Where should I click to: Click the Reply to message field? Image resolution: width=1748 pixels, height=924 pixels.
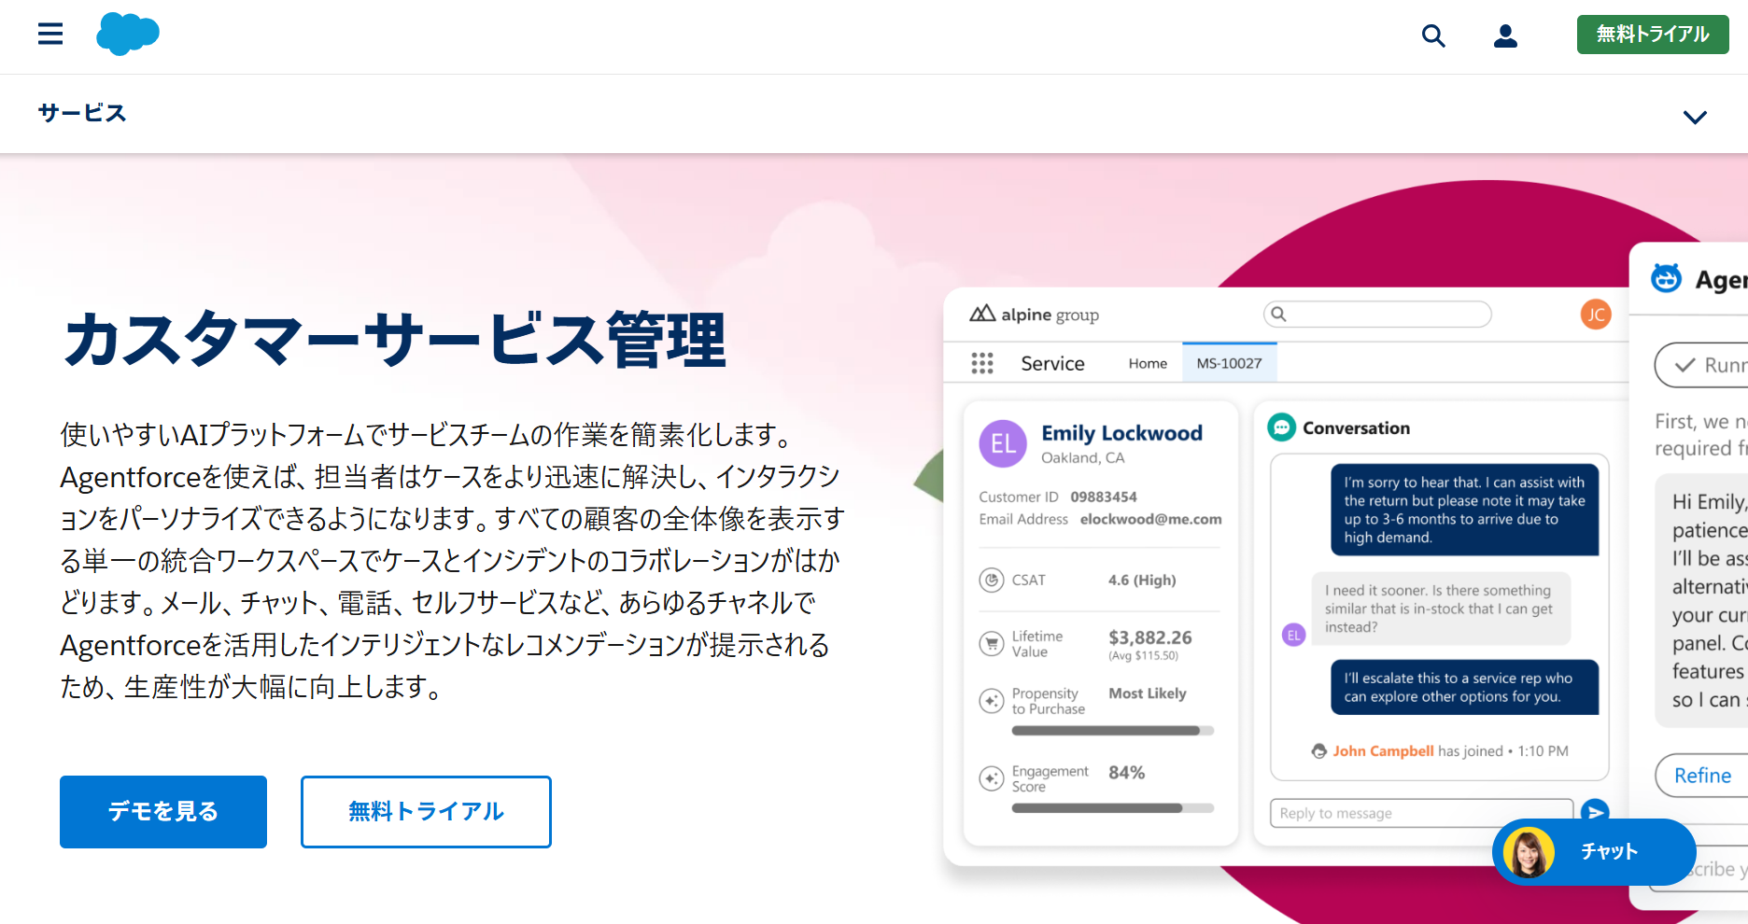pos(1420,813)
